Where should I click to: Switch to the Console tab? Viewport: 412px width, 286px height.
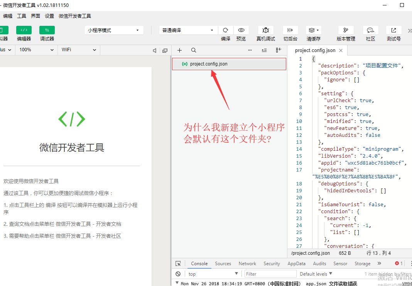[x=199, y=263]
